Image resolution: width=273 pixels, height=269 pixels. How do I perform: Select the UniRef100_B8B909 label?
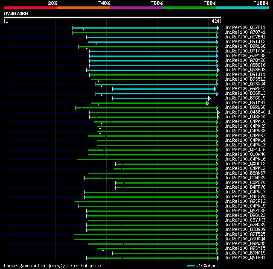coord(245,230)
